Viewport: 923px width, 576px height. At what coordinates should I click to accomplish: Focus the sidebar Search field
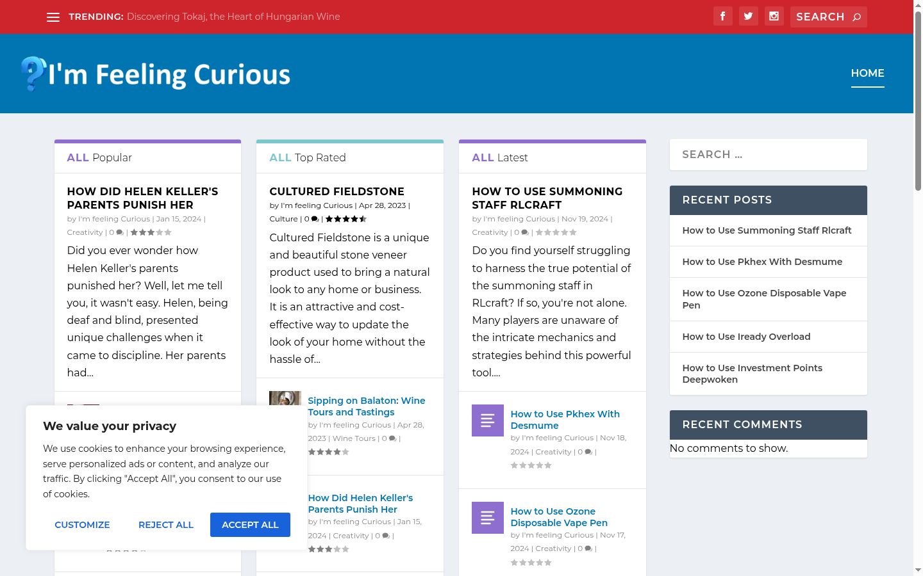[x=769, y=155]
